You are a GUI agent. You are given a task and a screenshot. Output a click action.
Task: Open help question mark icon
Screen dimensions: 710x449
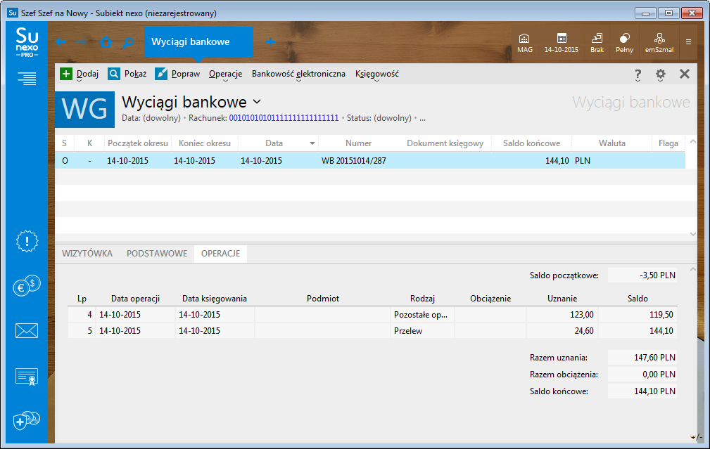click(638, 74)
